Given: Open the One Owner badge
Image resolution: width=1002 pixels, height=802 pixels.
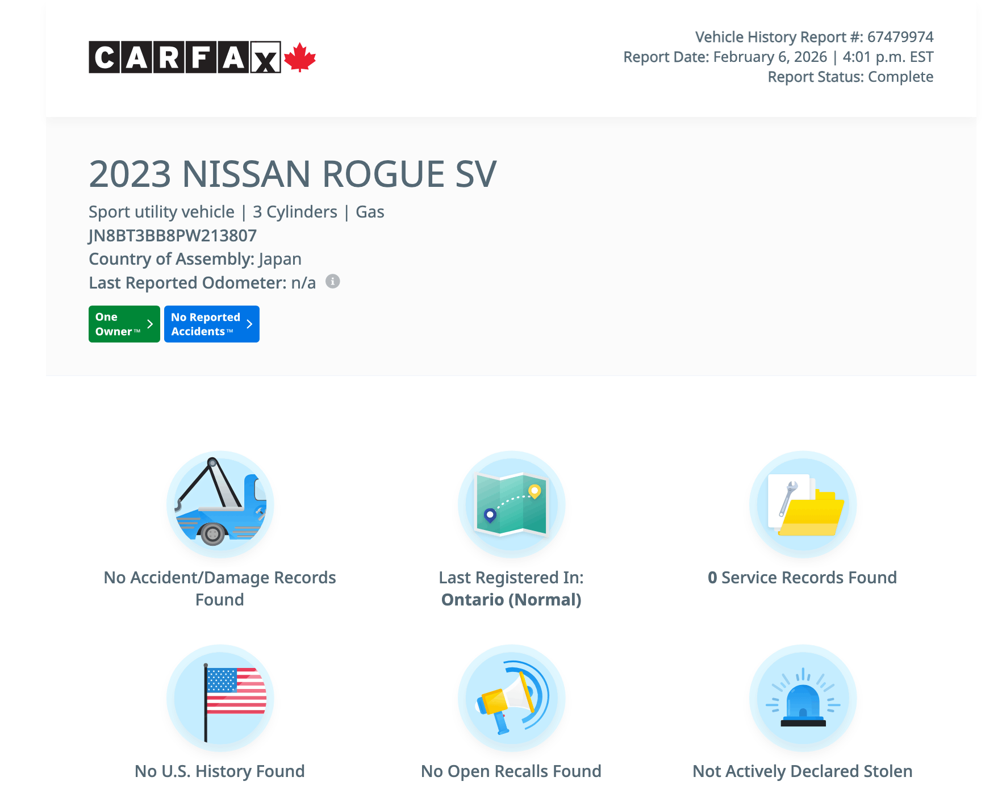Looking at the screenshot, I should point(118,324).
